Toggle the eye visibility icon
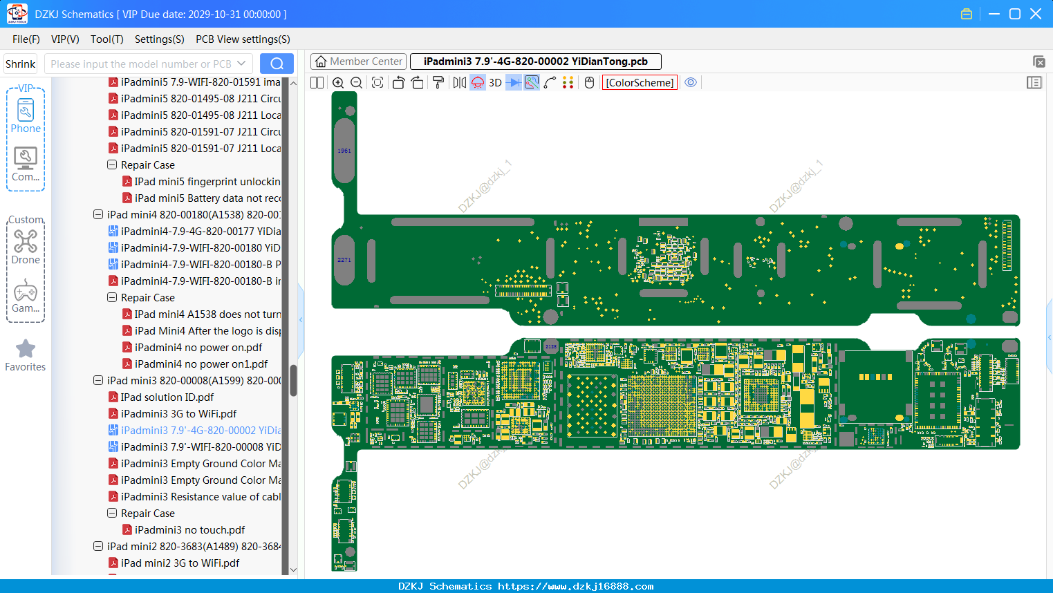The image size is (1053, 593). (x=691, y=82)
